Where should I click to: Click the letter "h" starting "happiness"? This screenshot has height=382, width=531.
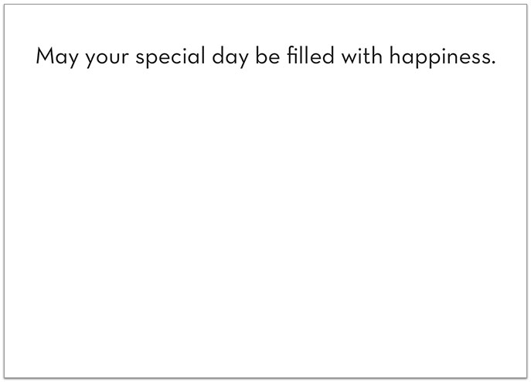[x=396, y=55]
